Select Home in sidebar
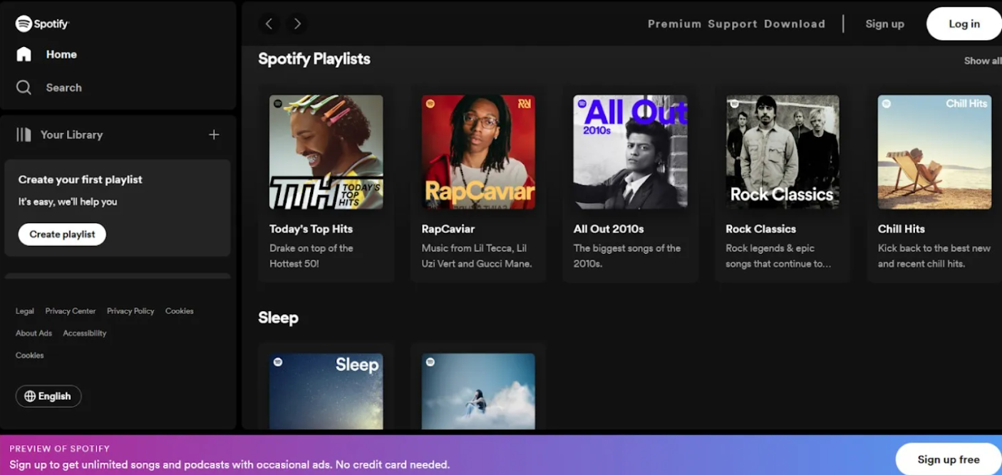 click(61, 54)
